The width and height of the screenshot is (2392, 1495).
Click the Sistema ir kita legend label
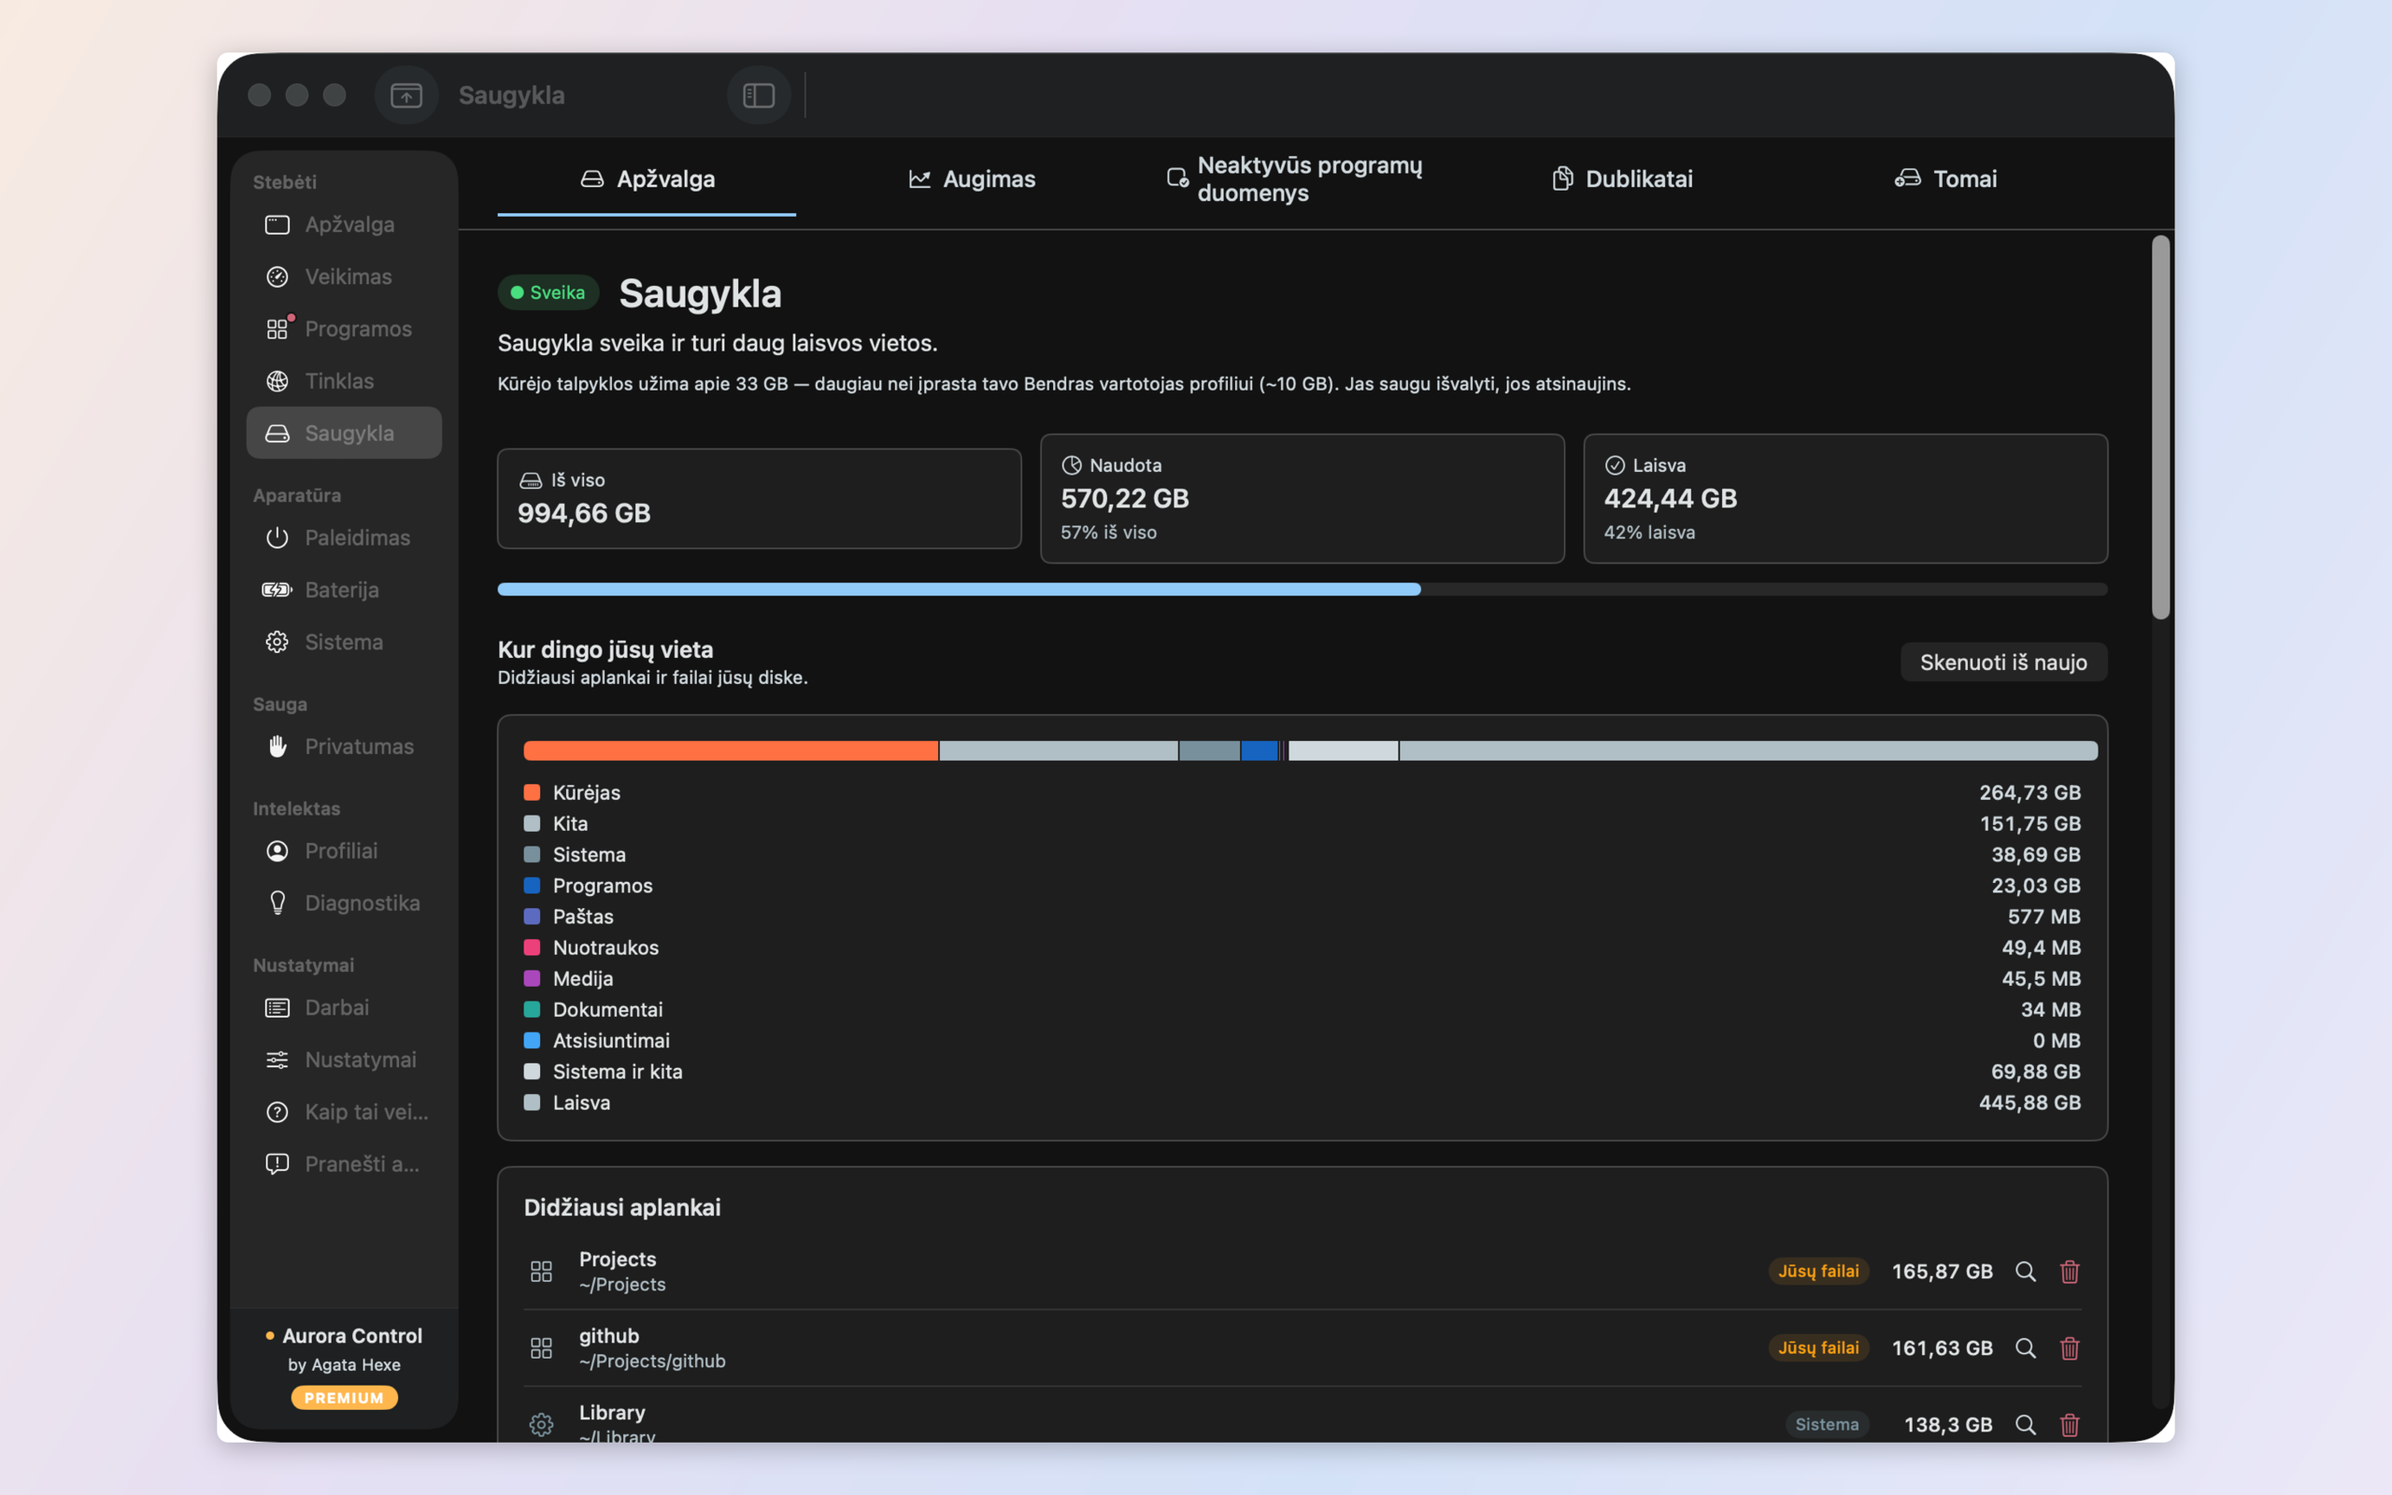pyautogui.click(x=618, y=1072)
